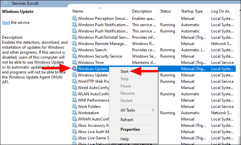Viewport: 241px width, 145px height.
Task: Sort by the Description column header
Action: (x=142, y=11)
